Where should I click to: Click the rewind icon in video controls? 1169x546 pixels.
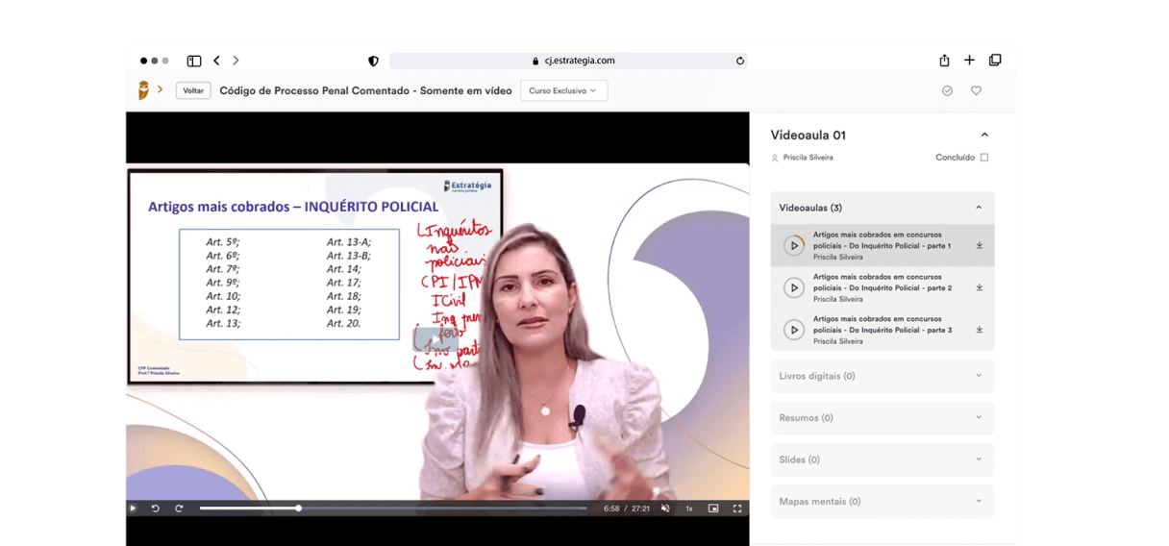(x=156, y=509)
